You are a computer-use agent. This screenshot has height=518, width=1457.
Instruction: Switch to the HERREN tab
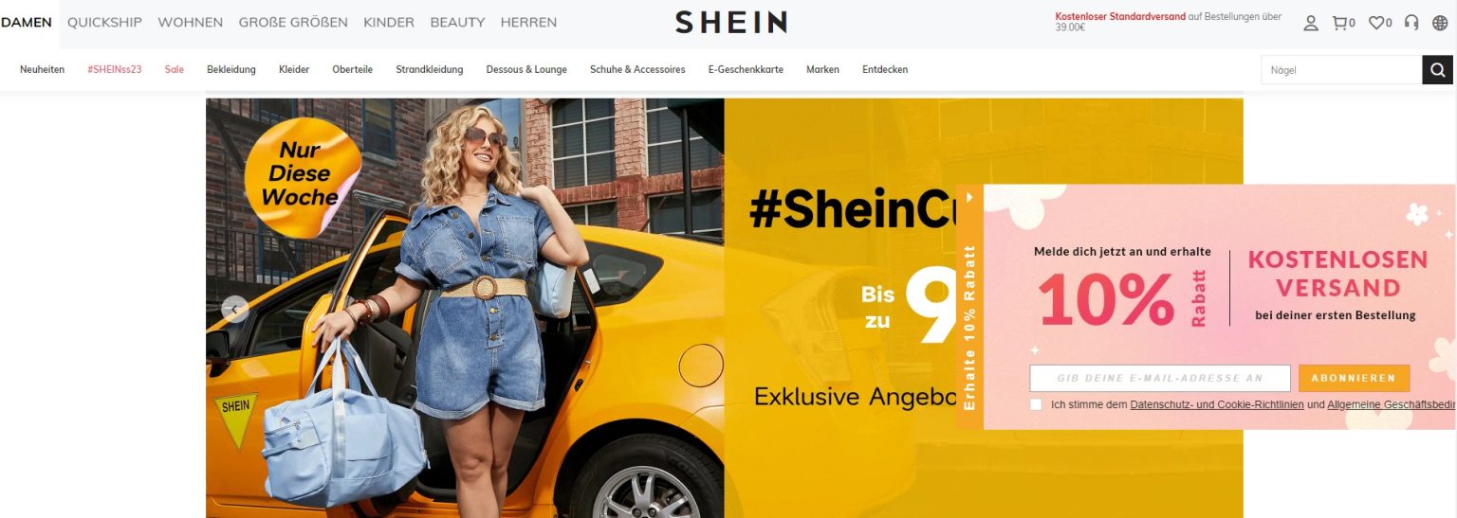[x=528, y=22]
